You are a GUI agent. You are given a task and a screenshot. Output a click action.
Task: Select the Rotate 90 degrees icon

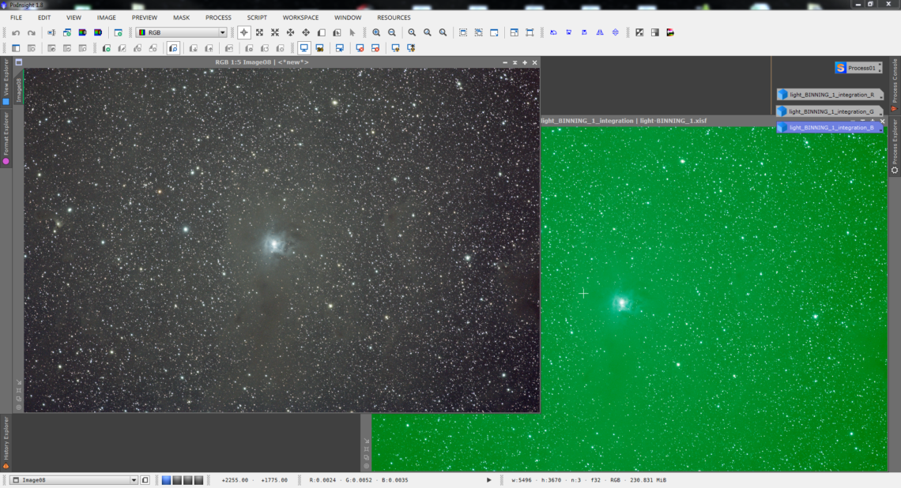[568, 32]
